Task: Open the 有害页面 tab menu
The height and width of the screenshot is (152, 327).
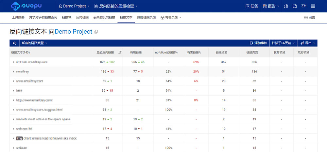Action: (171, 17)
